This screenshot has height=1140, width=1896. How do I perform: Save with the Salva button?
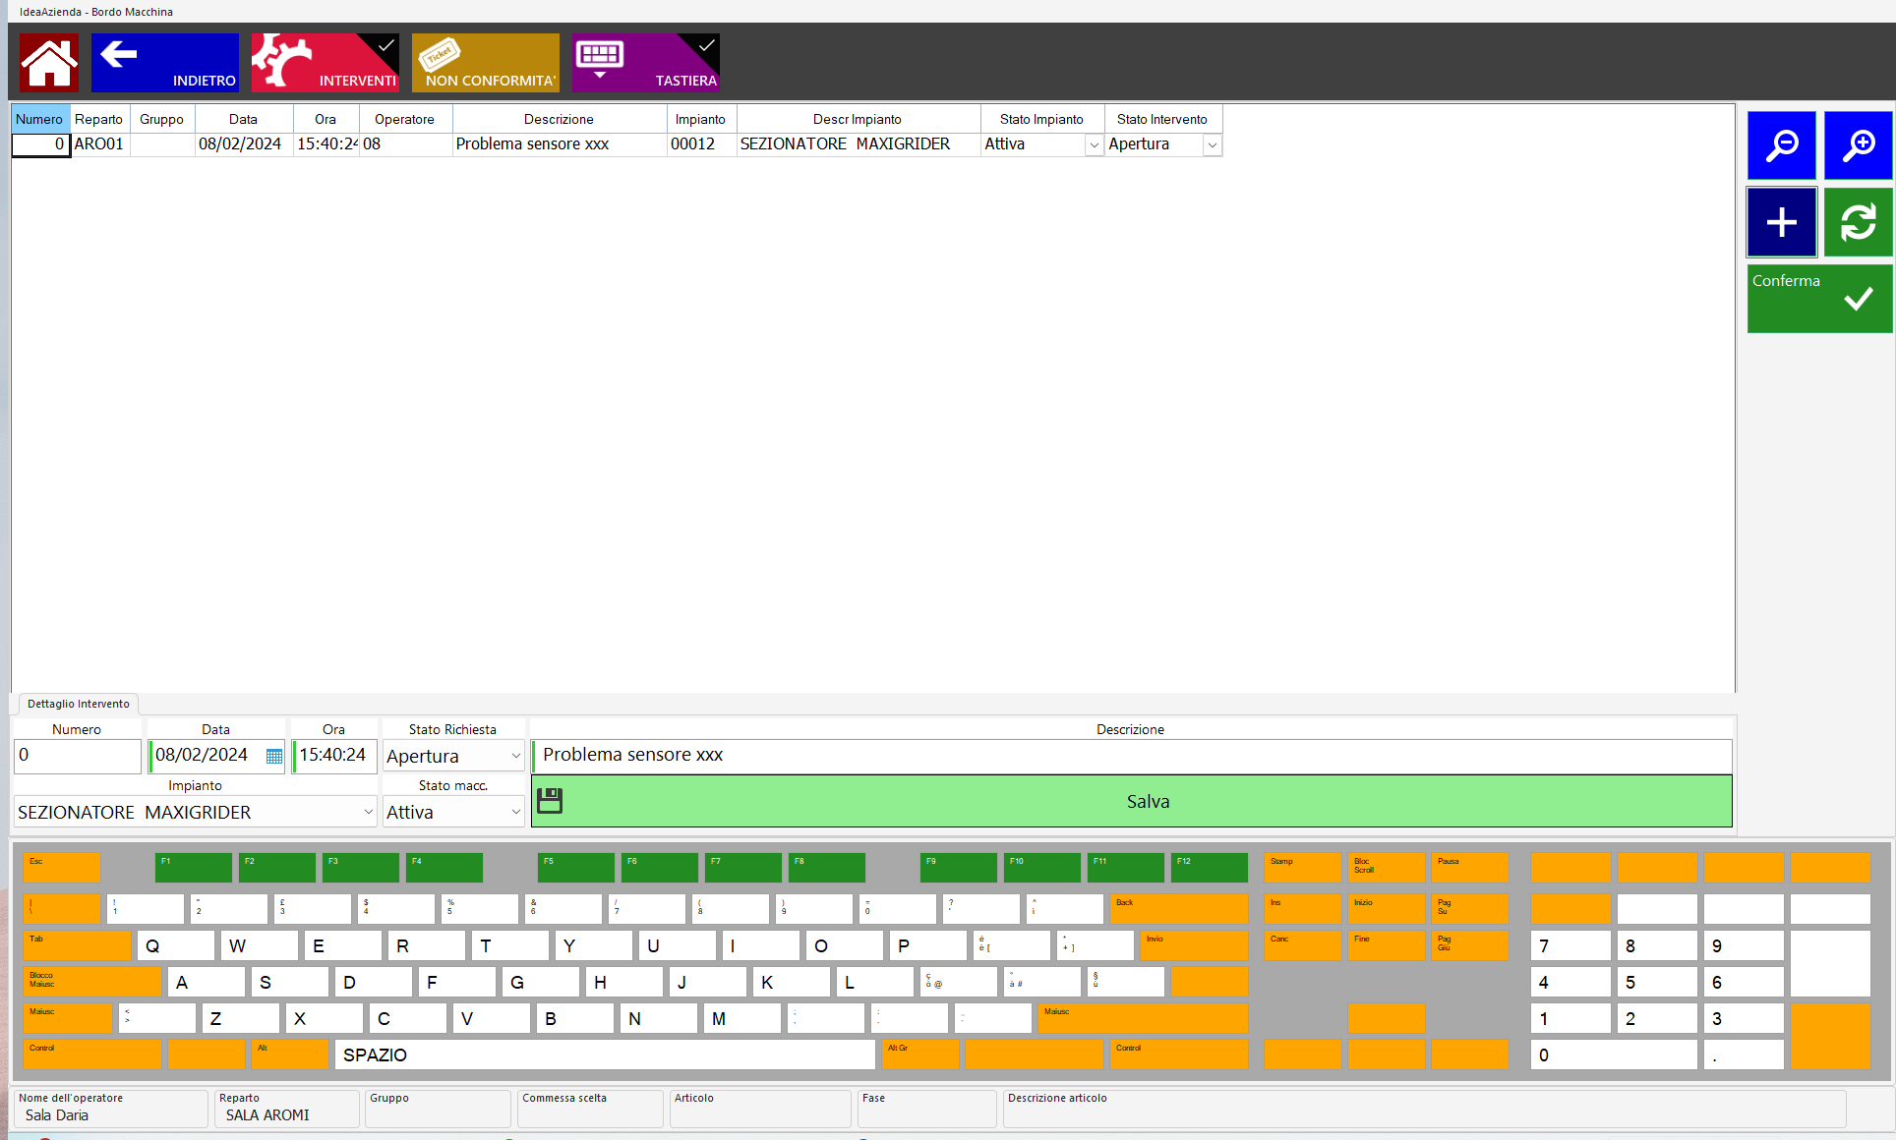1132,801
